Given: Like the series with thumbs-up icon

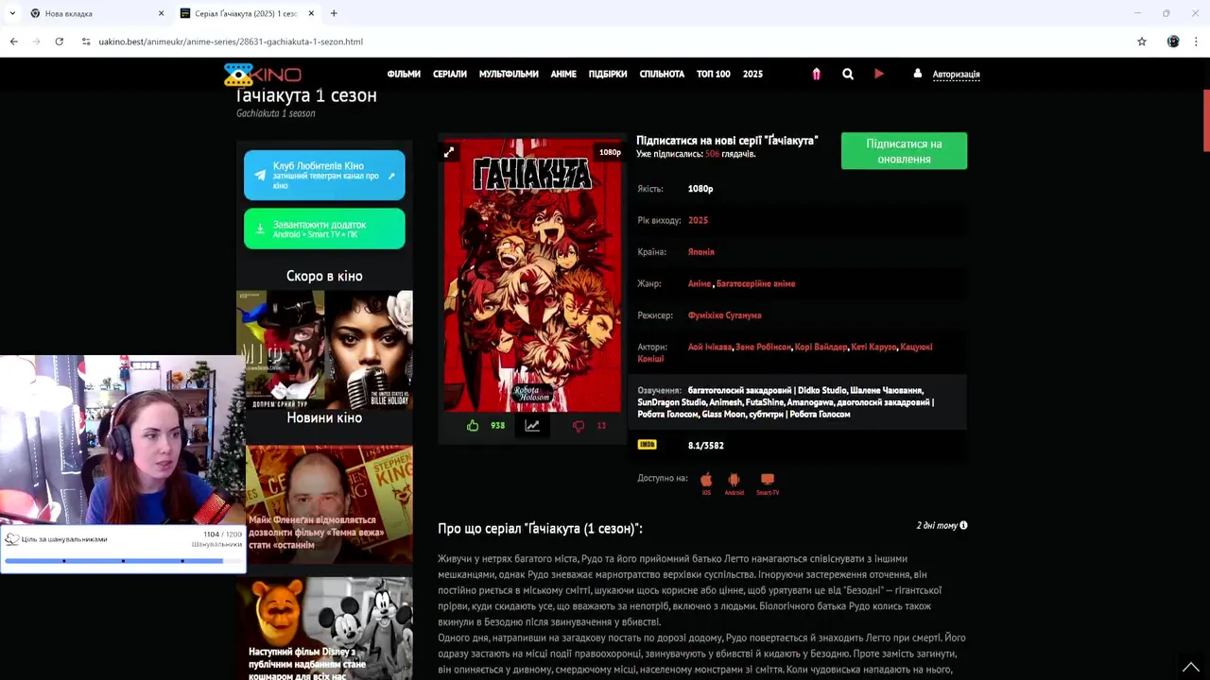Looking at the screenshot, I should click(473, 426).
